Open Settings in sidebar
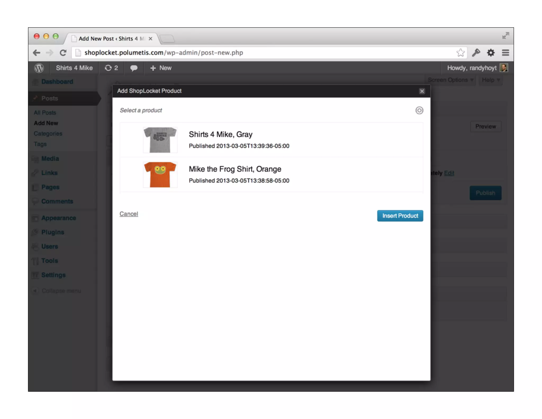The image size is (542, 419). coord(53,275)
